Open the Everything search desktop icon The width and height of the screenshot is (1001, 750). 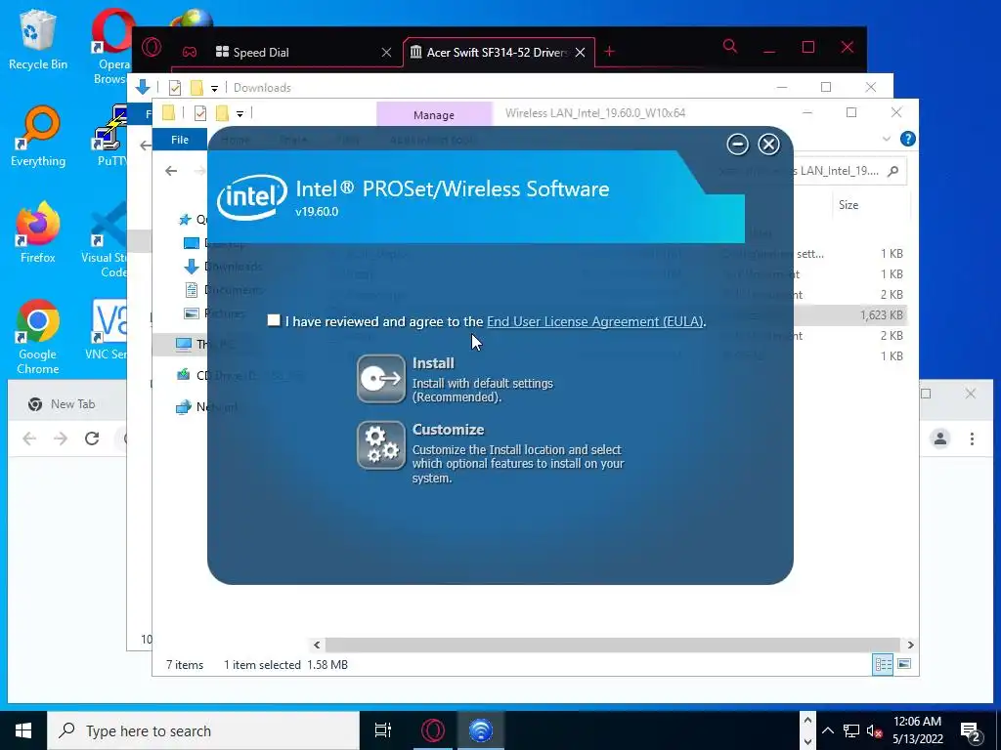pos(38,136)
